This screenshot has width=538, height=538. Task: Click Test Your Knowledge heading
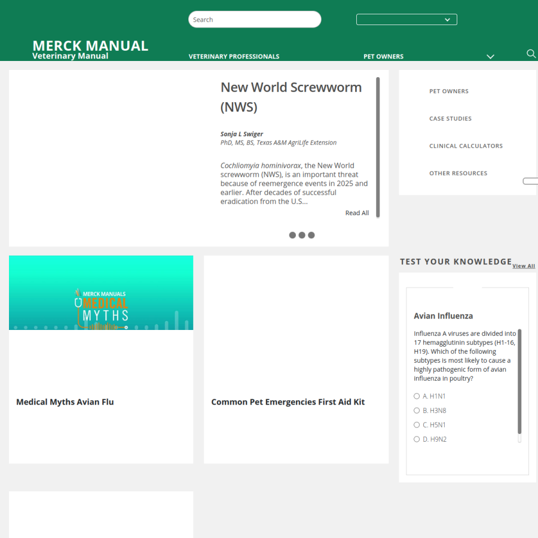click(x=456, y=262)
